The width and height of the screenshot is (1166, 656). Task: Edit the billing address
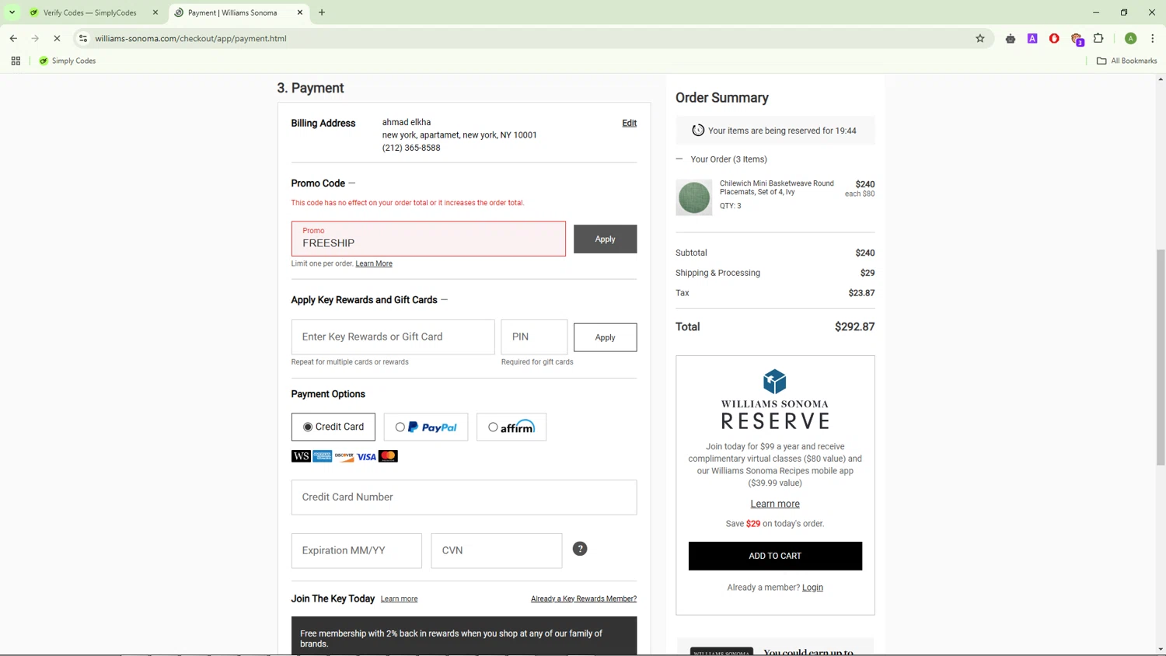(629, 123)
